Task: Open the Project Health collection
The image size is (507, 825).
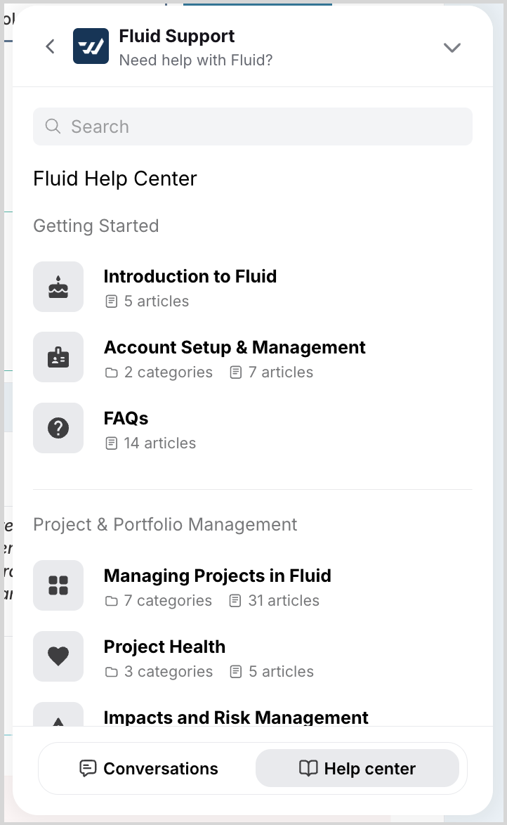Action: (x=164, y=647)
